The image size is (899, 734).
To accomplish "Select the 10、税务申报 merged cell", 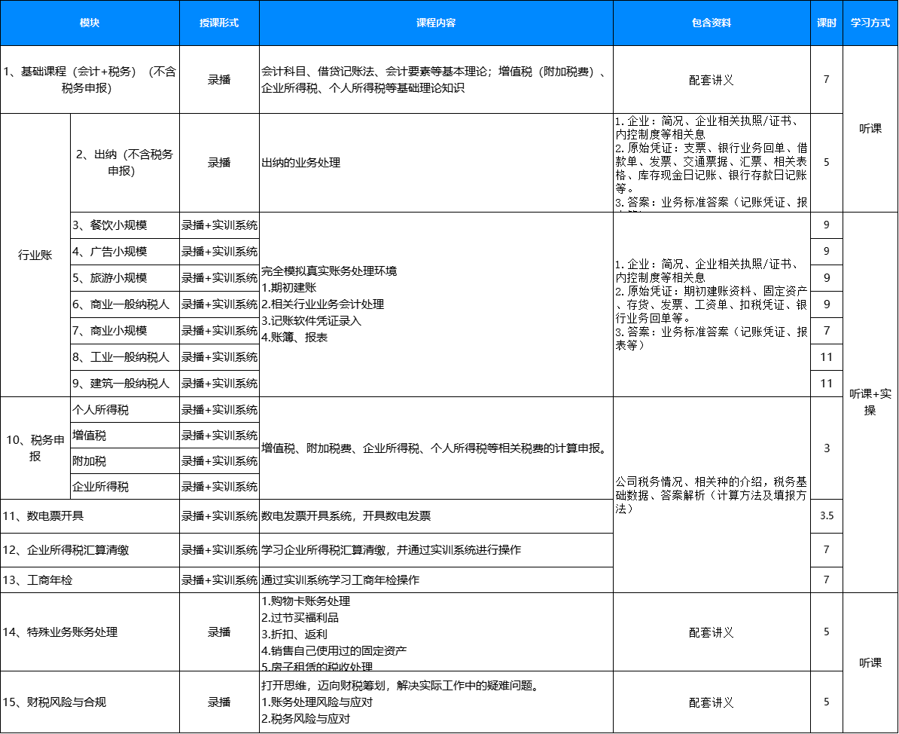I will [35, 448].
